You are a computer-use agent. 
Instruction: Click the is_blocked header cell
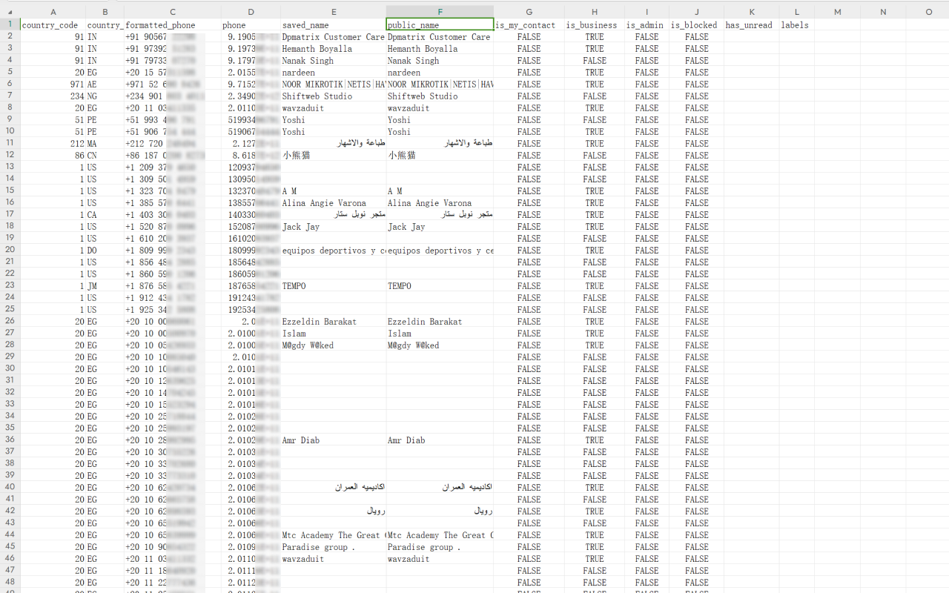pos(696,25)
